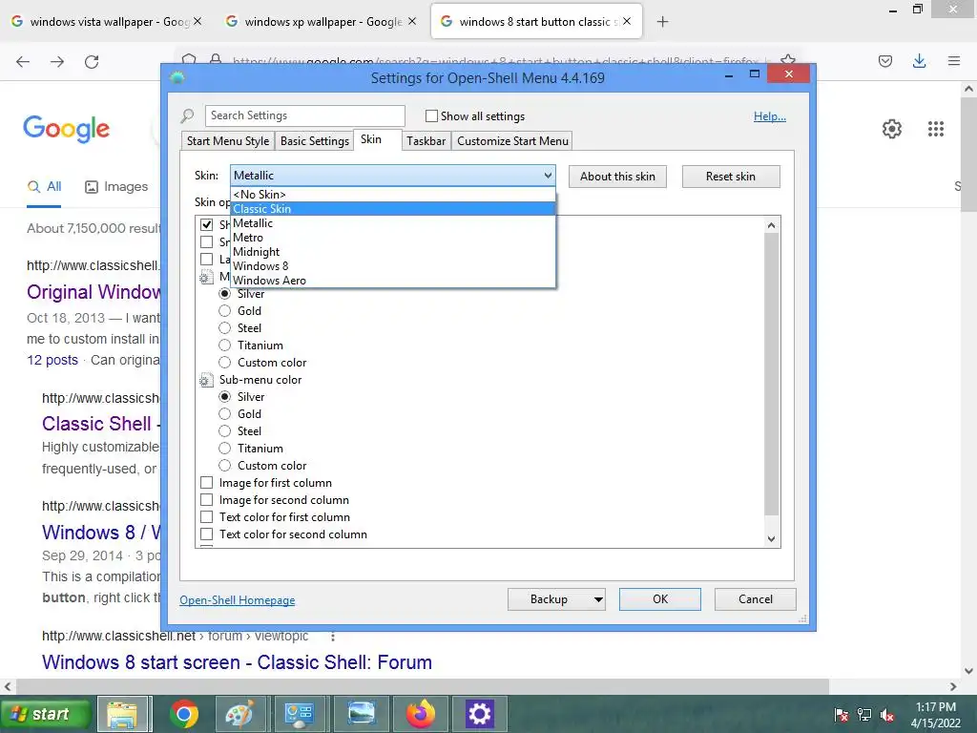The width and height of the screenshot is (977, 733).
Task: Open Firefox downloads panel
Action: pyautogui.click(x=919, y=61)
